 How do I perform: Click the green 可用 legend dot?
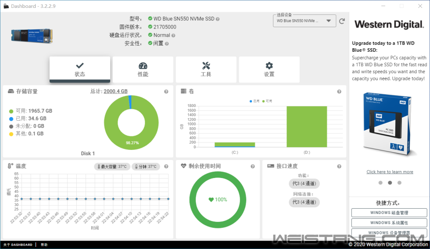pos(11,111)
